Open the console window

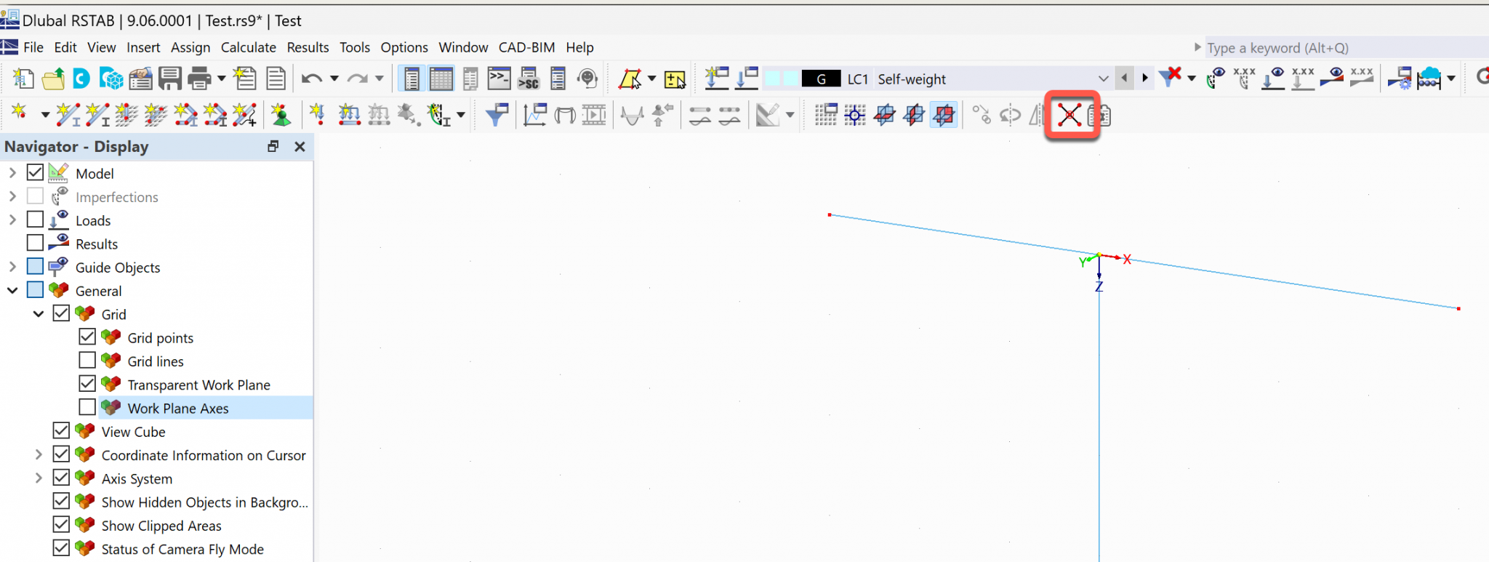[499, 79]
